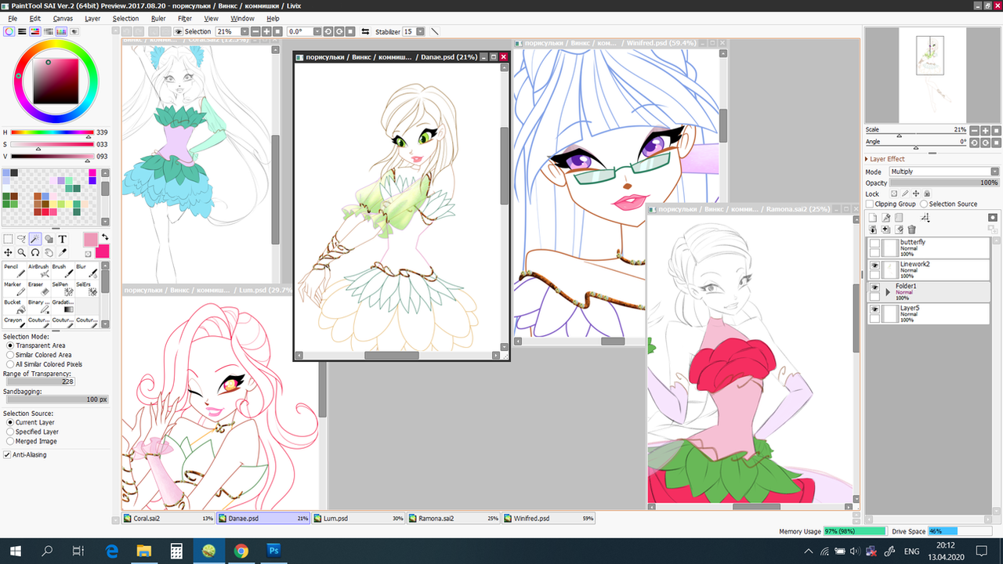The width and height of the screenshot is (1003, 564).
Task: Flip canvas view horizontally in toolbar
Action: (365, 31)
